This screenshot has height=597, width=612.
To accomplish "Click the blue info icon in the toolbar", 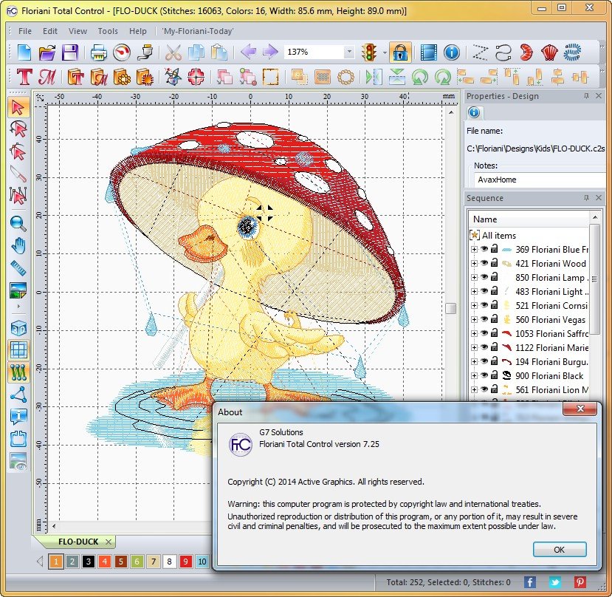I will click(x=452, y=52).
